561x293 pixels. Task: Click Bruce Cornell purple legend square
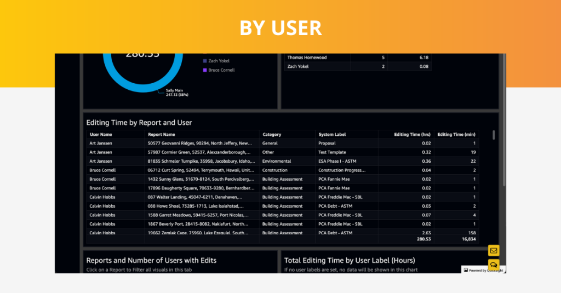point(205,70)
